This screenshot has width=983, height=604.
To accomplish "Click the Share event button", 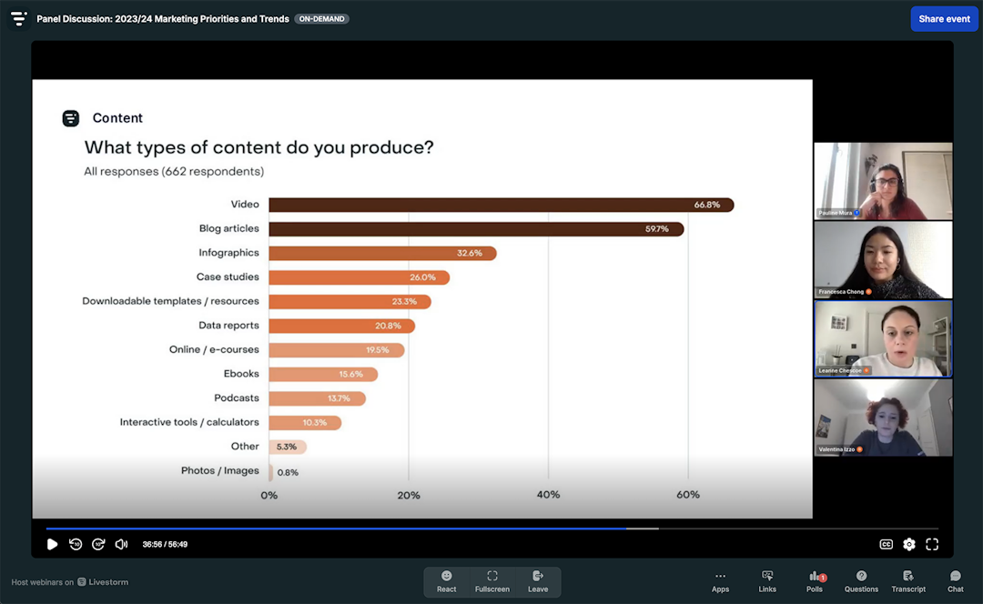I will 944,19.
